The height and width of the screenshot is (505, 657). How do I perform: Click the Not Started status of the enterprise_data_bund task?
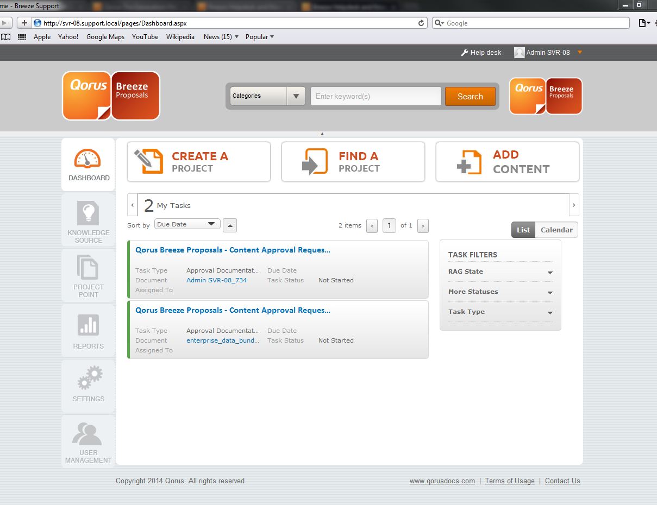pyautogui.click(x=336, y=340)
